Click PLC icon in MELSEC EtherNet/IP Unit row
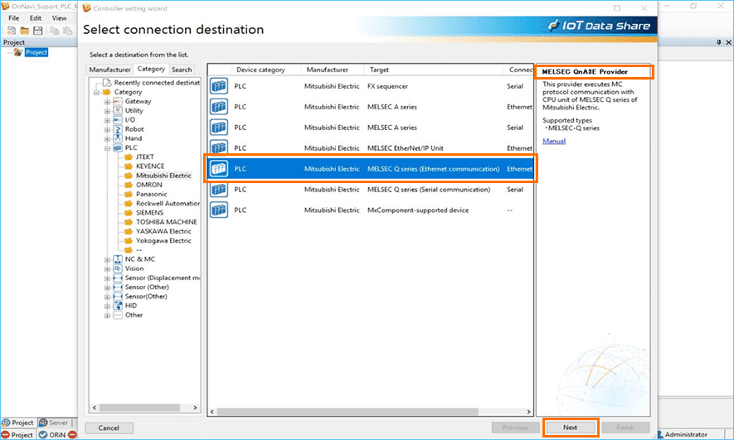This screenshot has width=734, height=440. pyautogui.click(x=219, y=147)
